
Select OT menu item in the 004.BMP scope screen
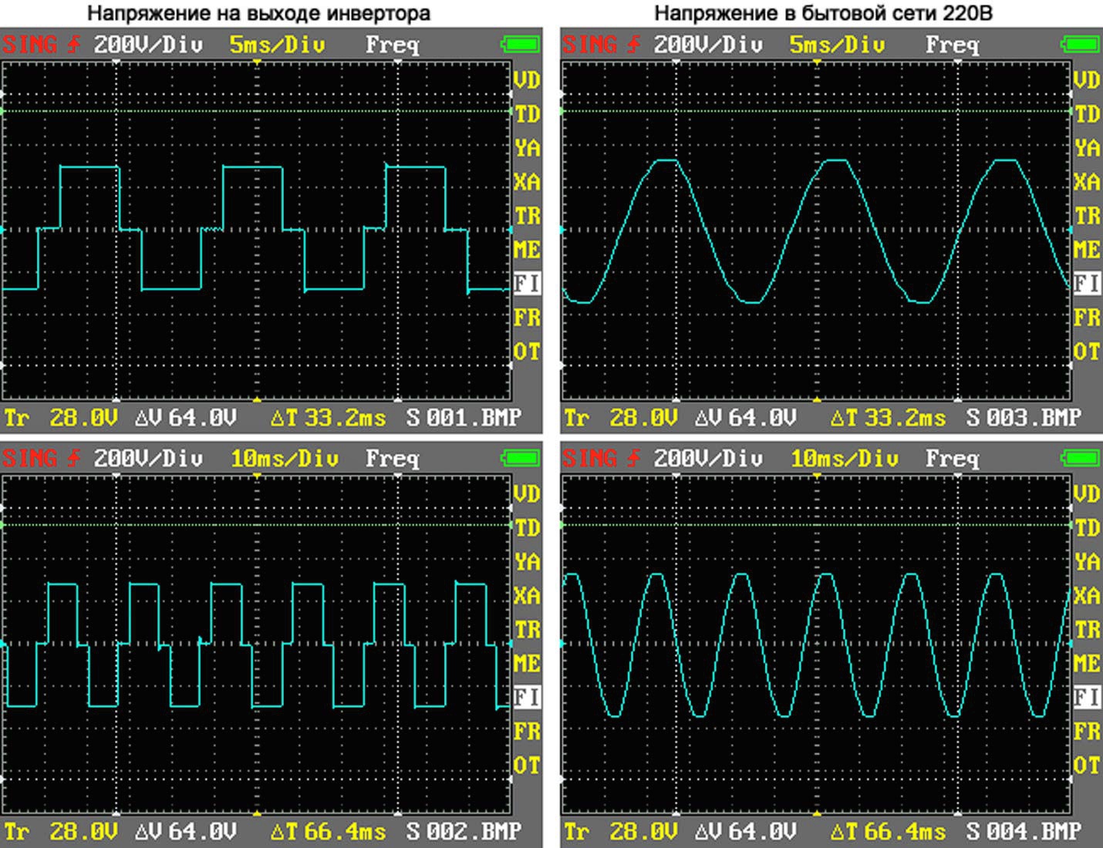click(1087, 766)
